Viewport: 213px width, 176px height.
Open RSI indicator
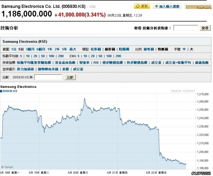click(x=96, y=63)
